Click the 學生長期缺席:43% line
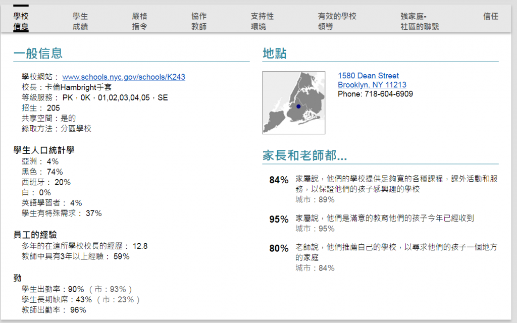Viewport: 517px width, 323px height. pos(81,299)
